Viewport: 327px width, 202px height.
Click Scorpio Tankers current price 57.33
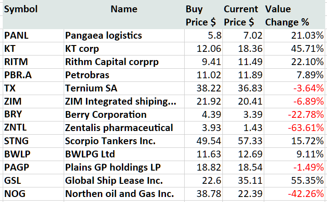click(247, 141)
